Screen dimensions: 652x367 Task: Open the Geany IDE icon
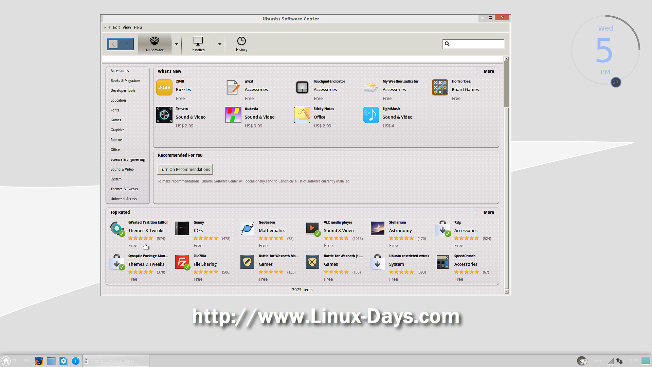click(x=182, y=228)
